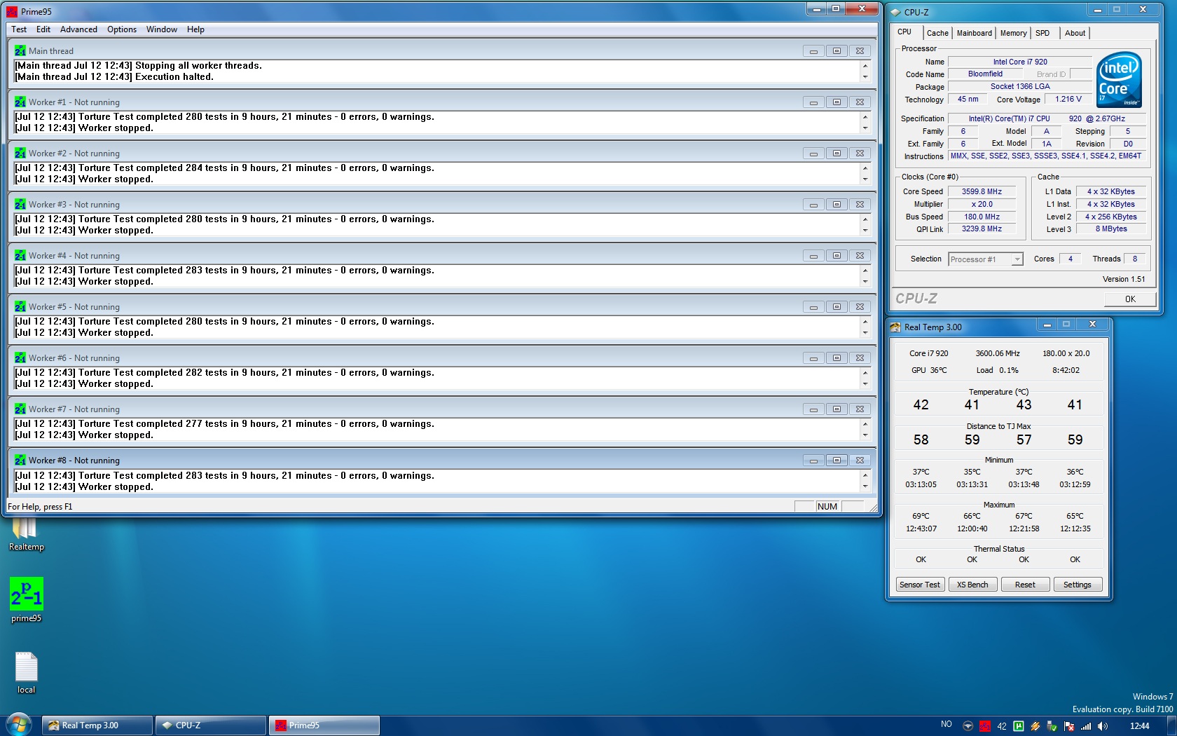Click the Level 3 cache value 8 MBytes
Screen dimensions: 1177x736
(1111, 229)
